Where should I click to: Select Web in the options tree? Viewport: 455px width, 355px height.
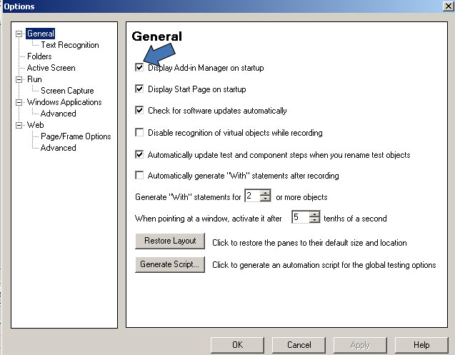click(35, 125)
